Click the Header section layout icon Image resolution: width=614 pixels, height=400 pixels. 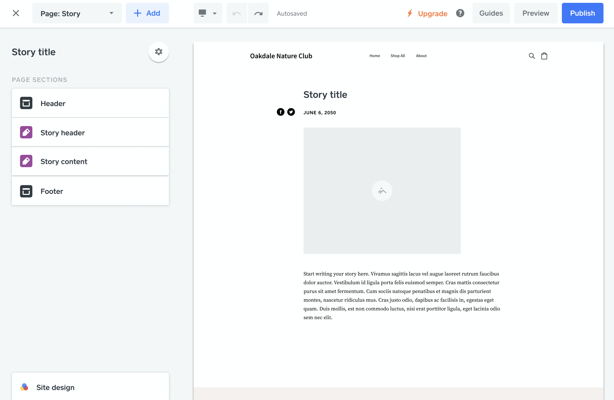(x=26, y=103)
